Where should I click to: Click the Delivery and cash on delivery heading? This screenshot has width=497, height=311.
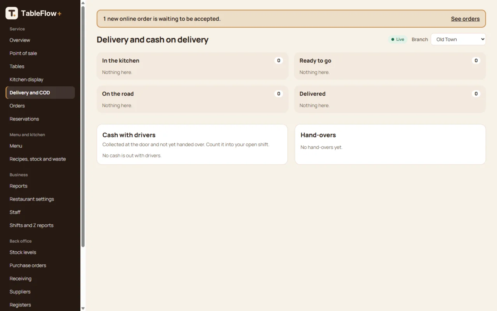[x=153, y=40]
